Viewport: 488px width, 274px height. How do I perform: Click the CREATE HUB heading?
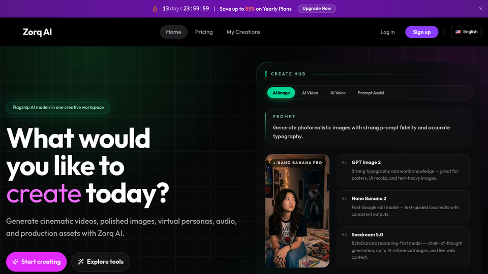tap(288, 74)
